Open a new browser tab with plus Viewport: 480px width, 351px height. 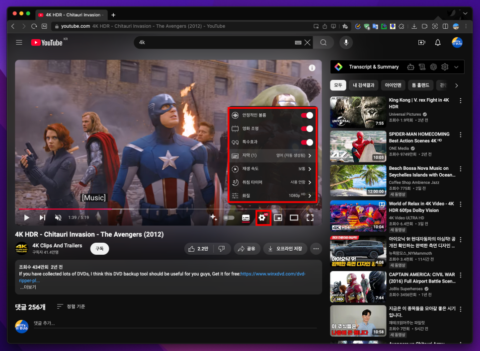[113, 15]
